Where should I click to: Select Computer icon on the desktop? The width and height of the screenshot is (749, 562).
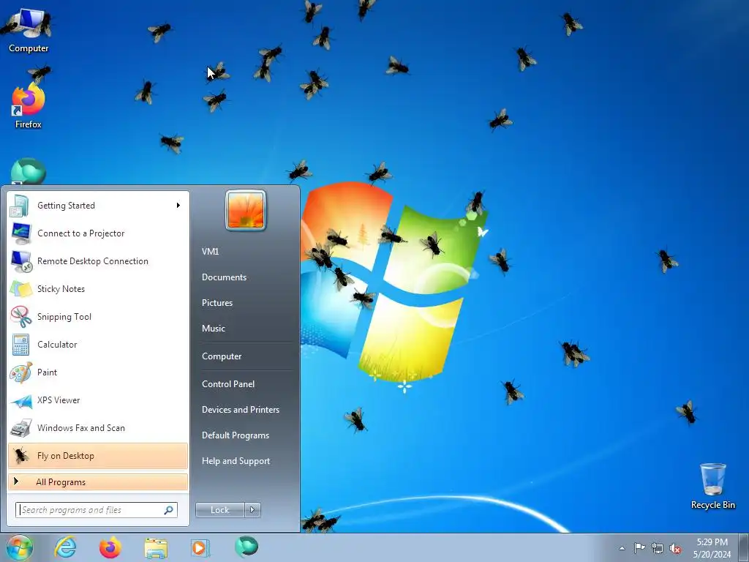tap(29, 30)
